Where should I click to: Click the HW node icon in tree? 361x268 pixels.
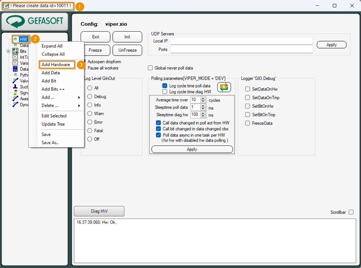click(15, 39)
